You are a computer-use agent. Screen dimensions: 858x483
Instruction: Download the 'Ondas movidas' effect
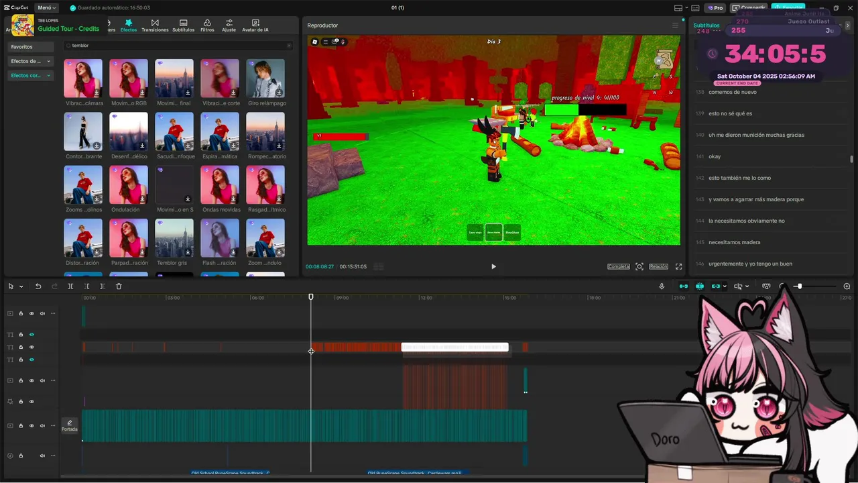tap(233, 199)
